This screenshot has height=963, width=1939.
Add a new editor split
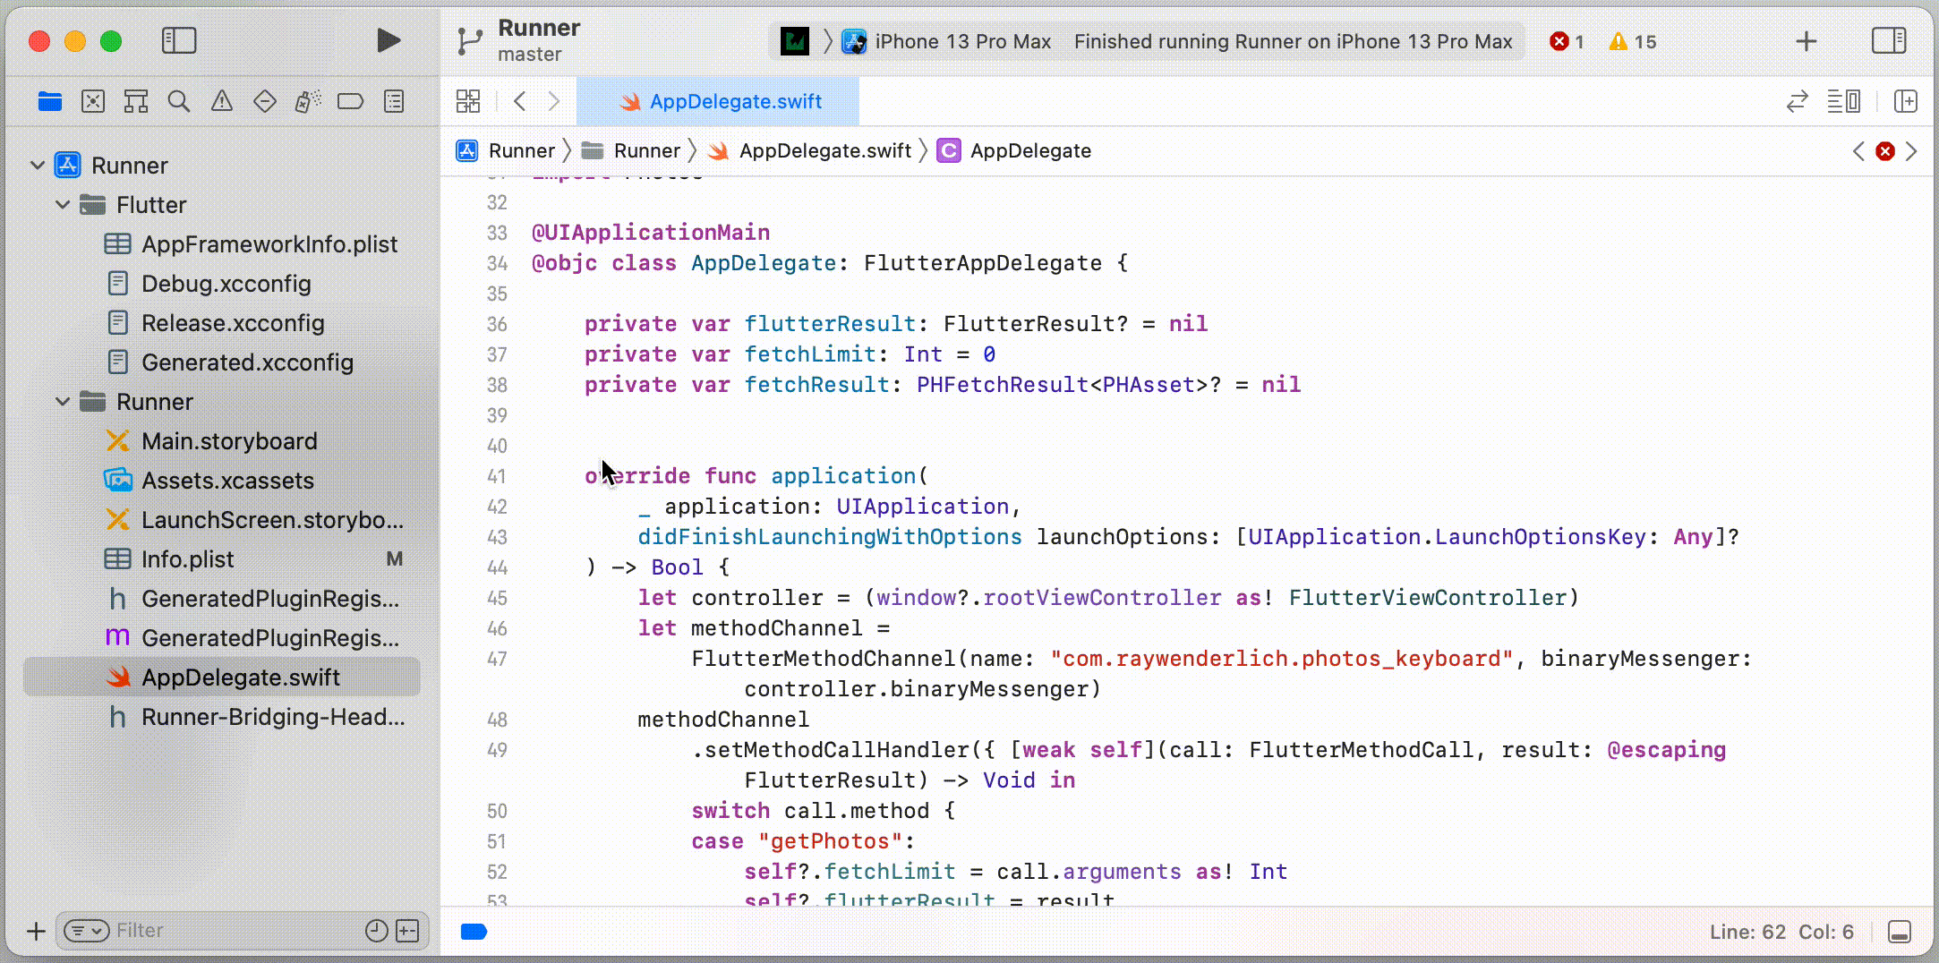click(x=1907, y=101)
